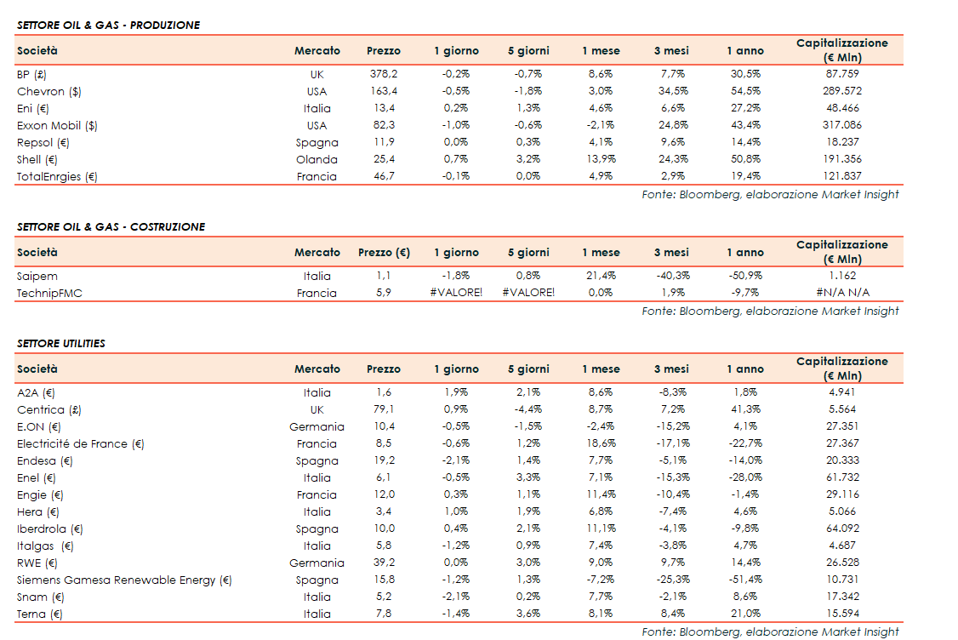Click the 'Prezzo (€)' column header
This screenshot has height=640, width=958.
click(384, 253)
